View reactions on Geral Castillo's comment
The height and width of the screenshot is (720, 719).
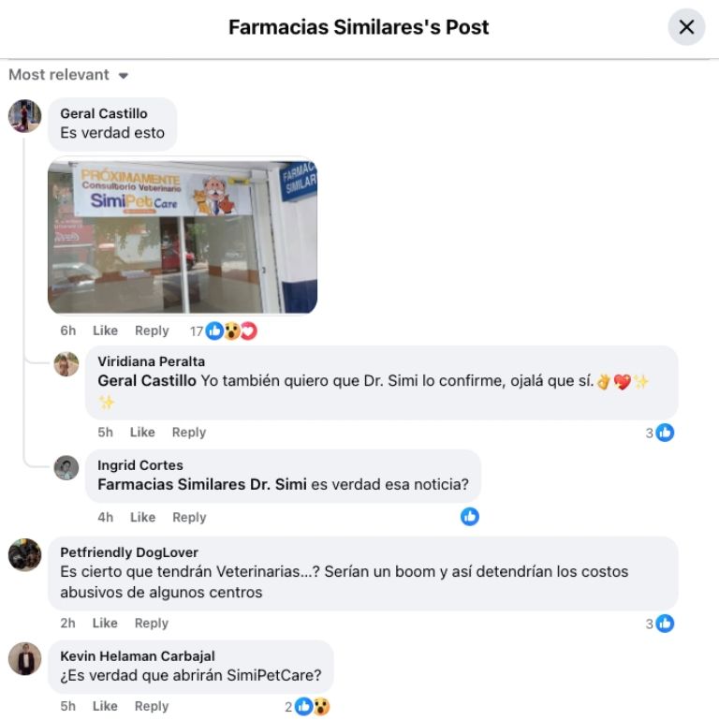(x=224, y=331)
